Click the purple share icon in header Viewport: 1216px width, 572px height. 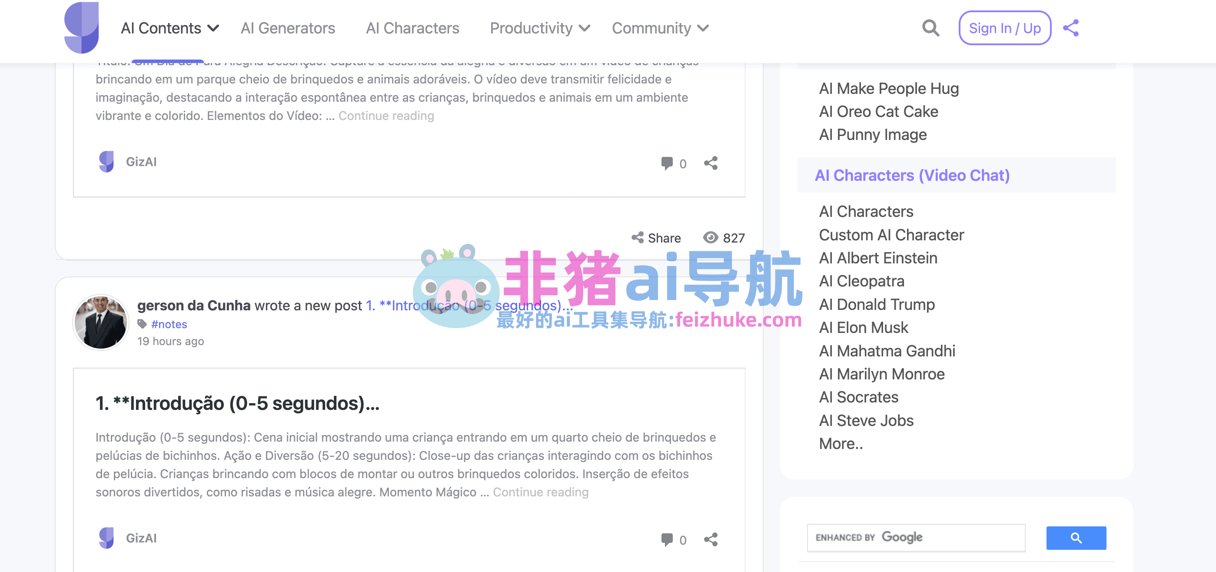point(1070,28)
